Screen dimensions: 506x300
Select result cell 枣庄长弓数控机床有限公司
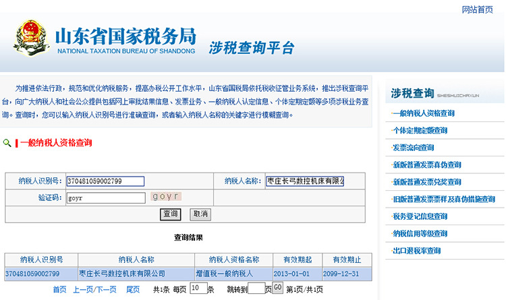point(136,274)
